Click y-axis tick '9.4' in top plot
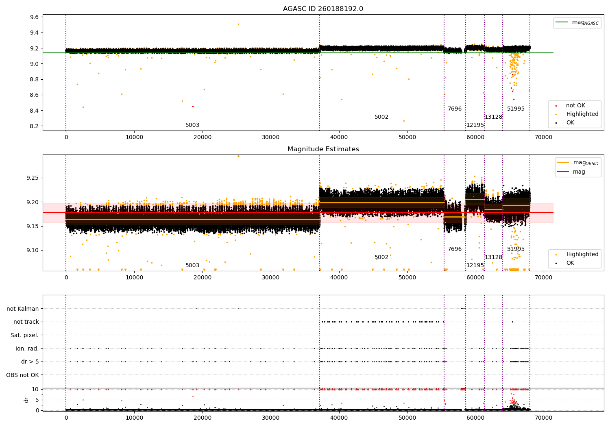Image resolution: width=610 pixels, height=427 pixels. click(35, 33)
